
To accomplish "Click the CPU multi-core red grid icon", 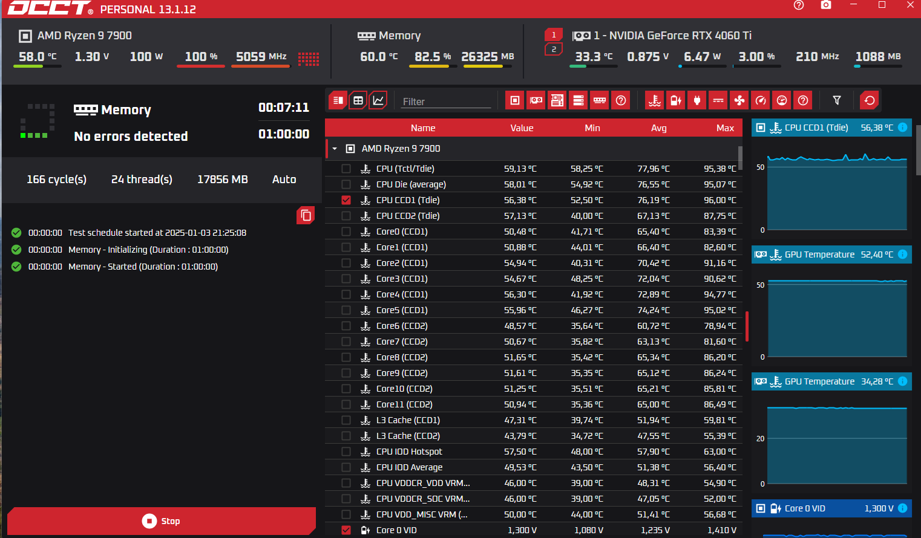I will pyautogui.click(x=309, y=59).
